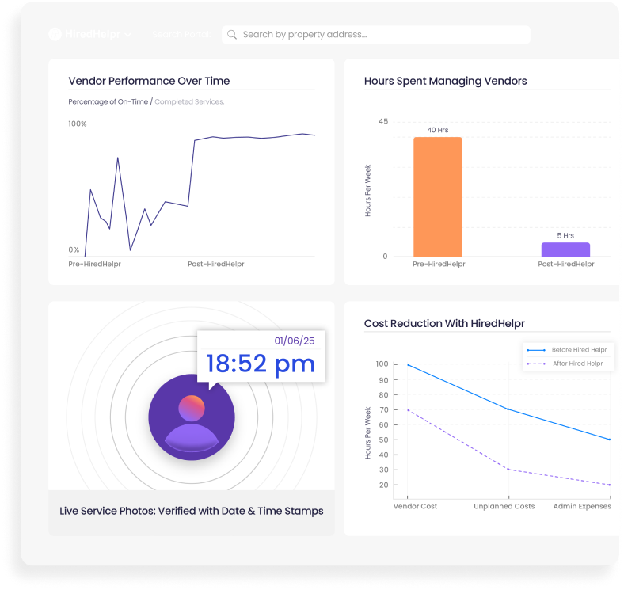
Task: Click the HiredHelpr logo icon
Action: coord(55,34)
